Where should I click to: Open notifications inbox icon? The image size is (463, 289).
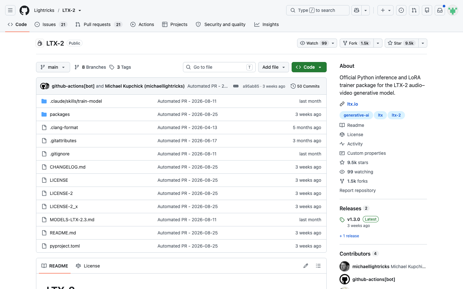[440, 10]
